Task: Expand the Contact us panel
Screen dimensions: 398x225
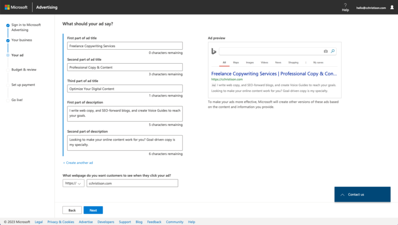Action: click(362, 194)
